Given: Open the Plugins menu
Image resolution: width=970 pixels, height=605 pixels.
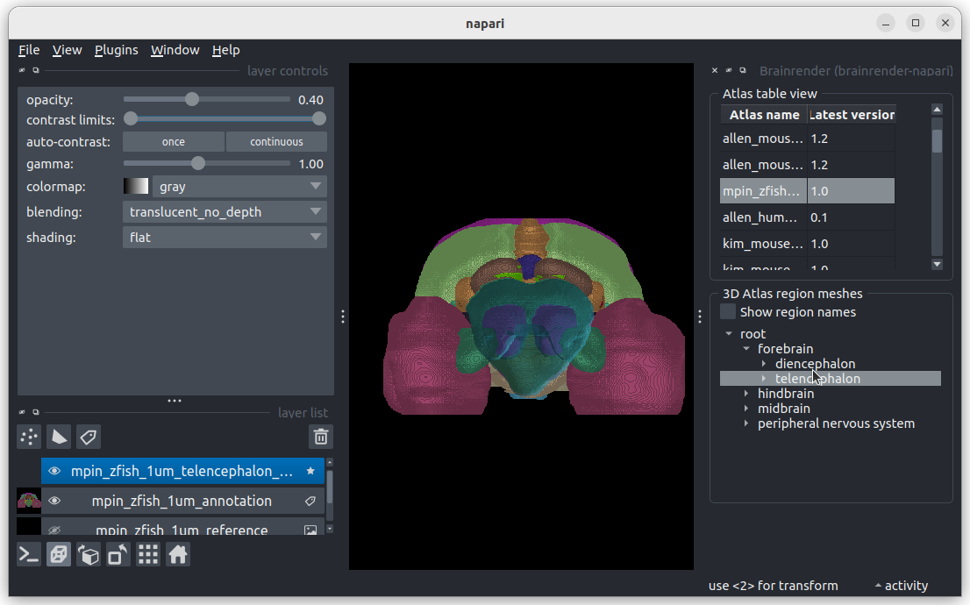Looking at the screenshot, I should click(x=116, y=50).
